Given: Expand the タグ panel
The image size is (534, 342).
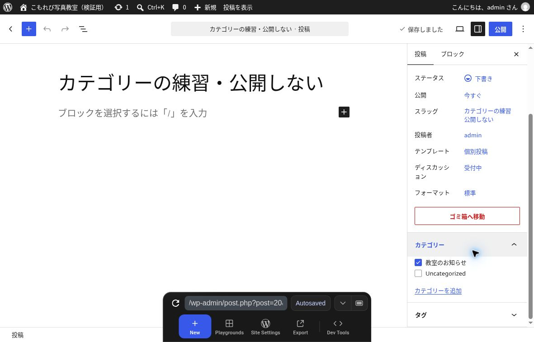Looking at the screenshot, I should click(467, 315).
